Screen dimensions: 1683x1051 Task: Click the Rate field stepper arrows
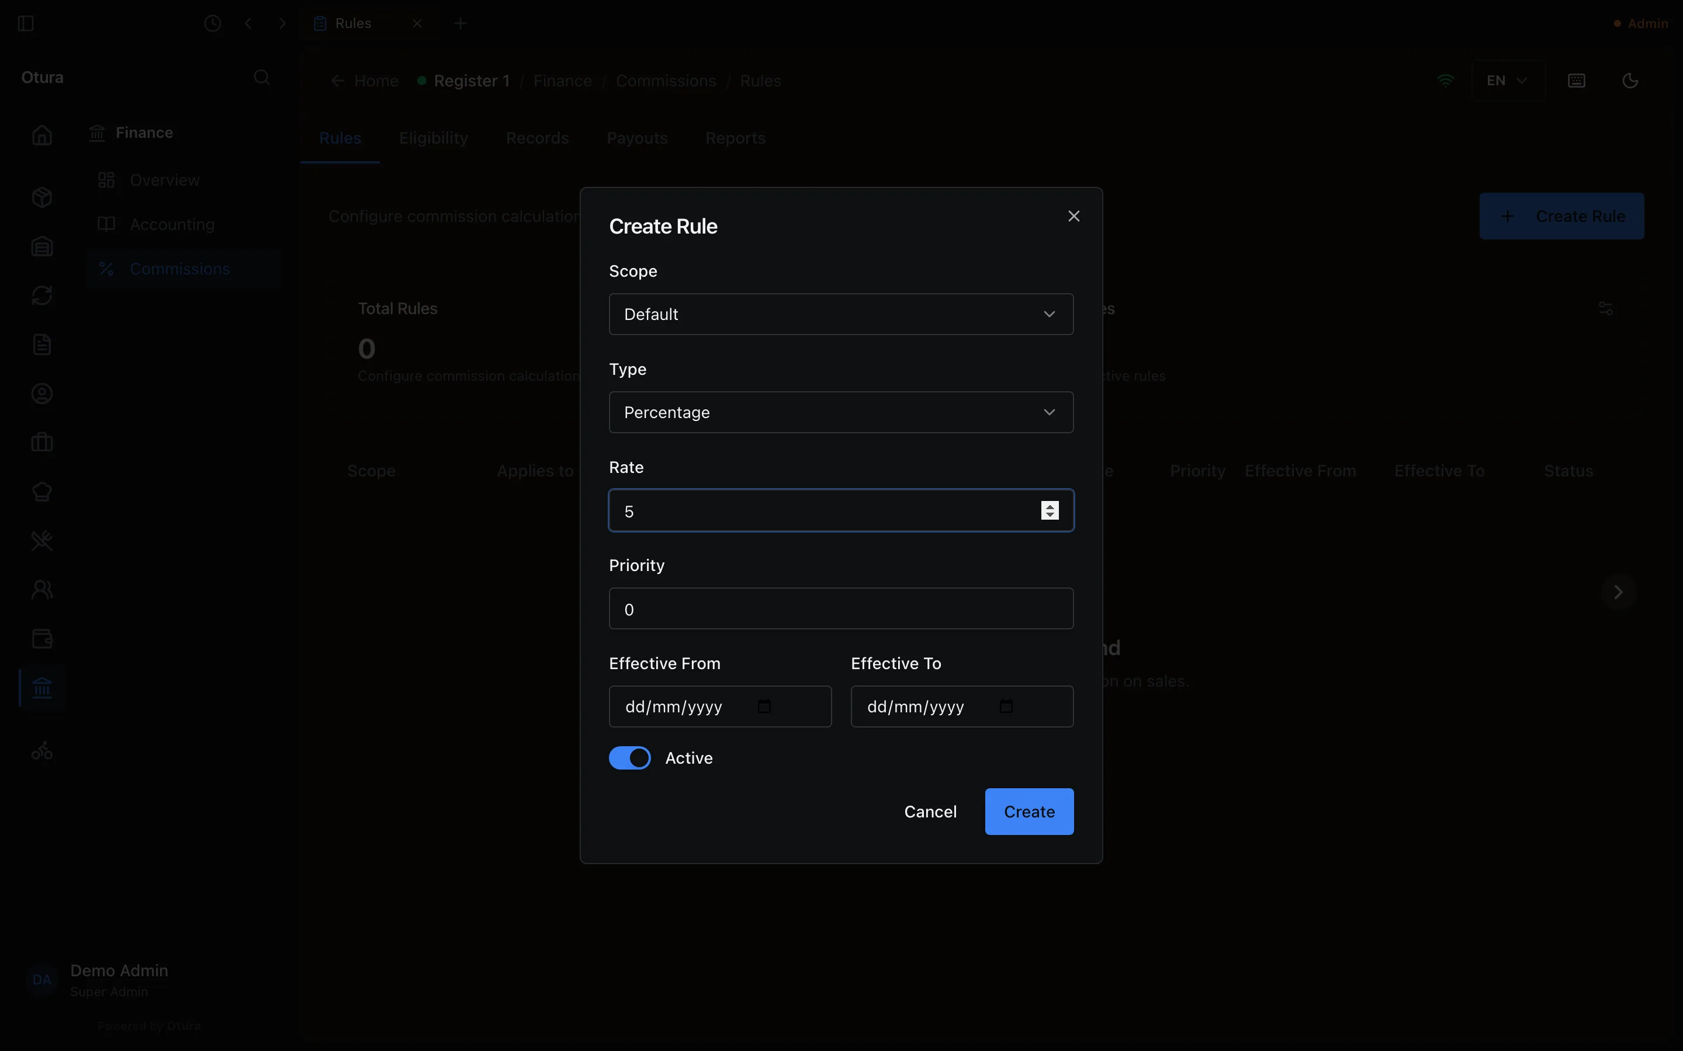1050,511
